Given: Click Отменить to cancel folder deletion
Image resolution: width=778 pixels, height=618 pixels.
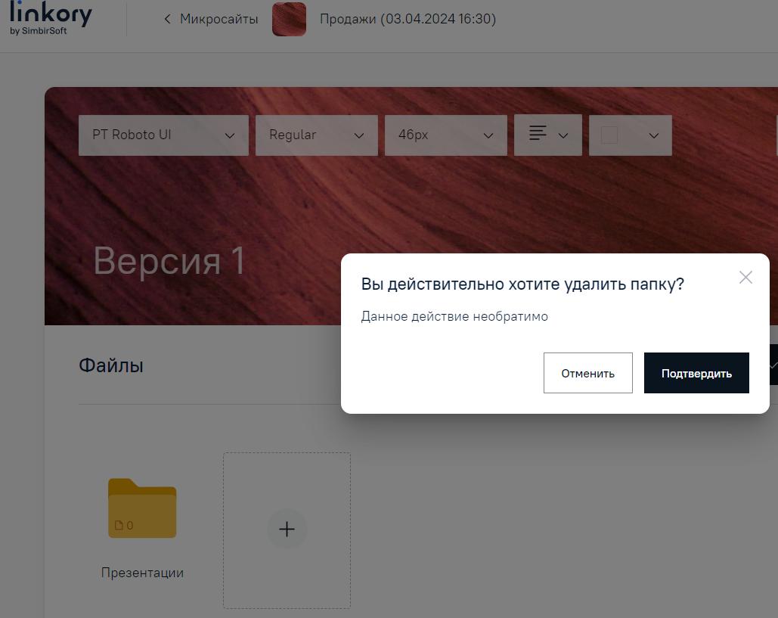Looking at the screenshot, I should [587, 372].
